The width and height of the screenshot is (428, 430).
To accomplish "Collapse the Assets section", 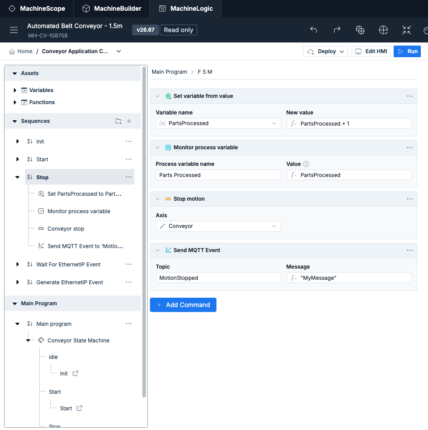I will tap(15, 73).
